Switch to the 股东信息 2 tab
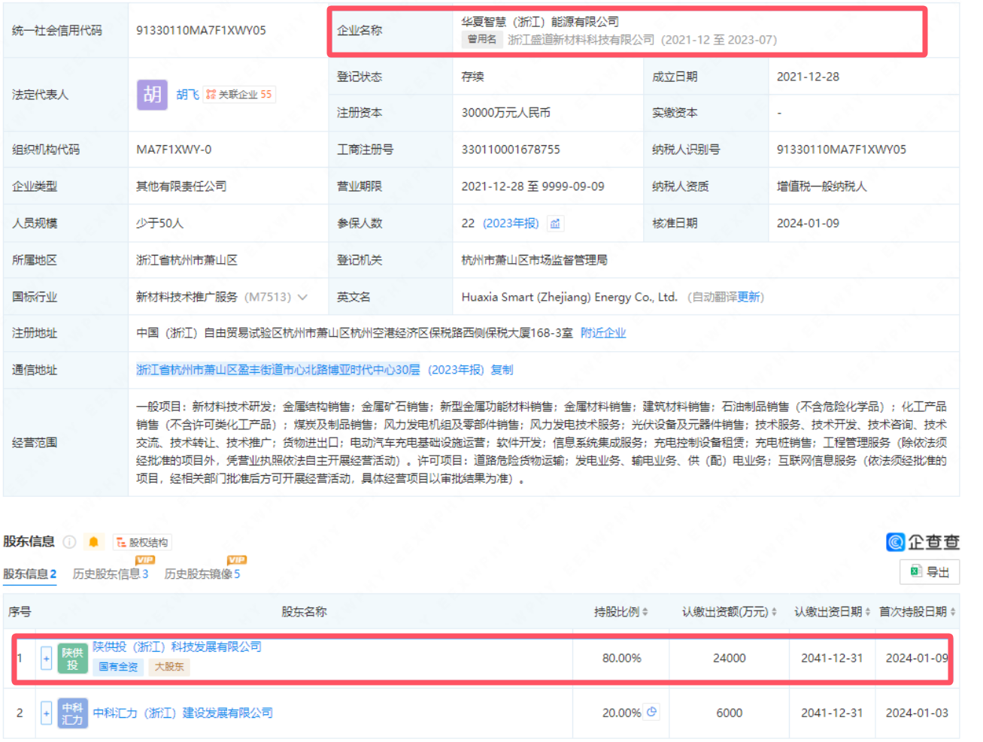 pos(30,574)
